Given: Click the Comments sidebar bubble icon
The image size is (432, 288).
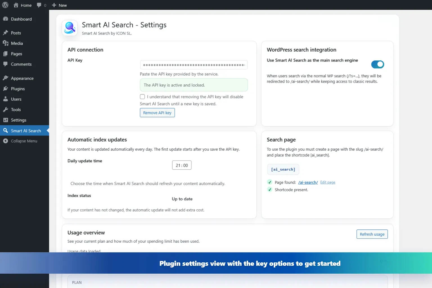Looking at the screenshot, I should 5,64.
